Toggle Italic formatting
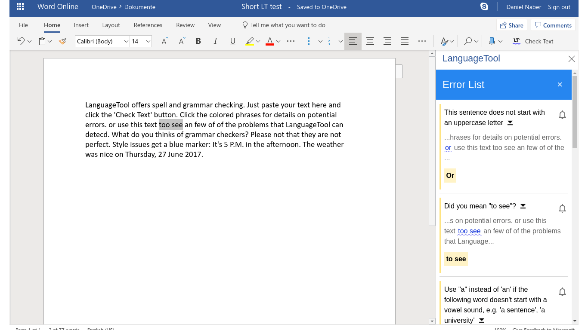Viewport: 588px width, 330px height. coord(216,41)
